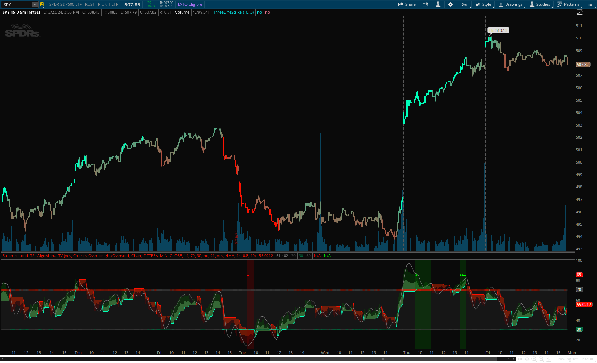Expand the SPY symbol dropdown arrow
Viewport: 597px width, 363px height.
[34, 4]
